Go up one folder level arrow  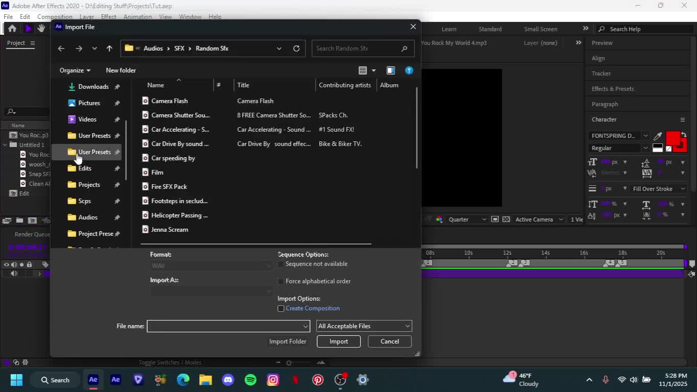pyautogui.click(x=109, y=48)
